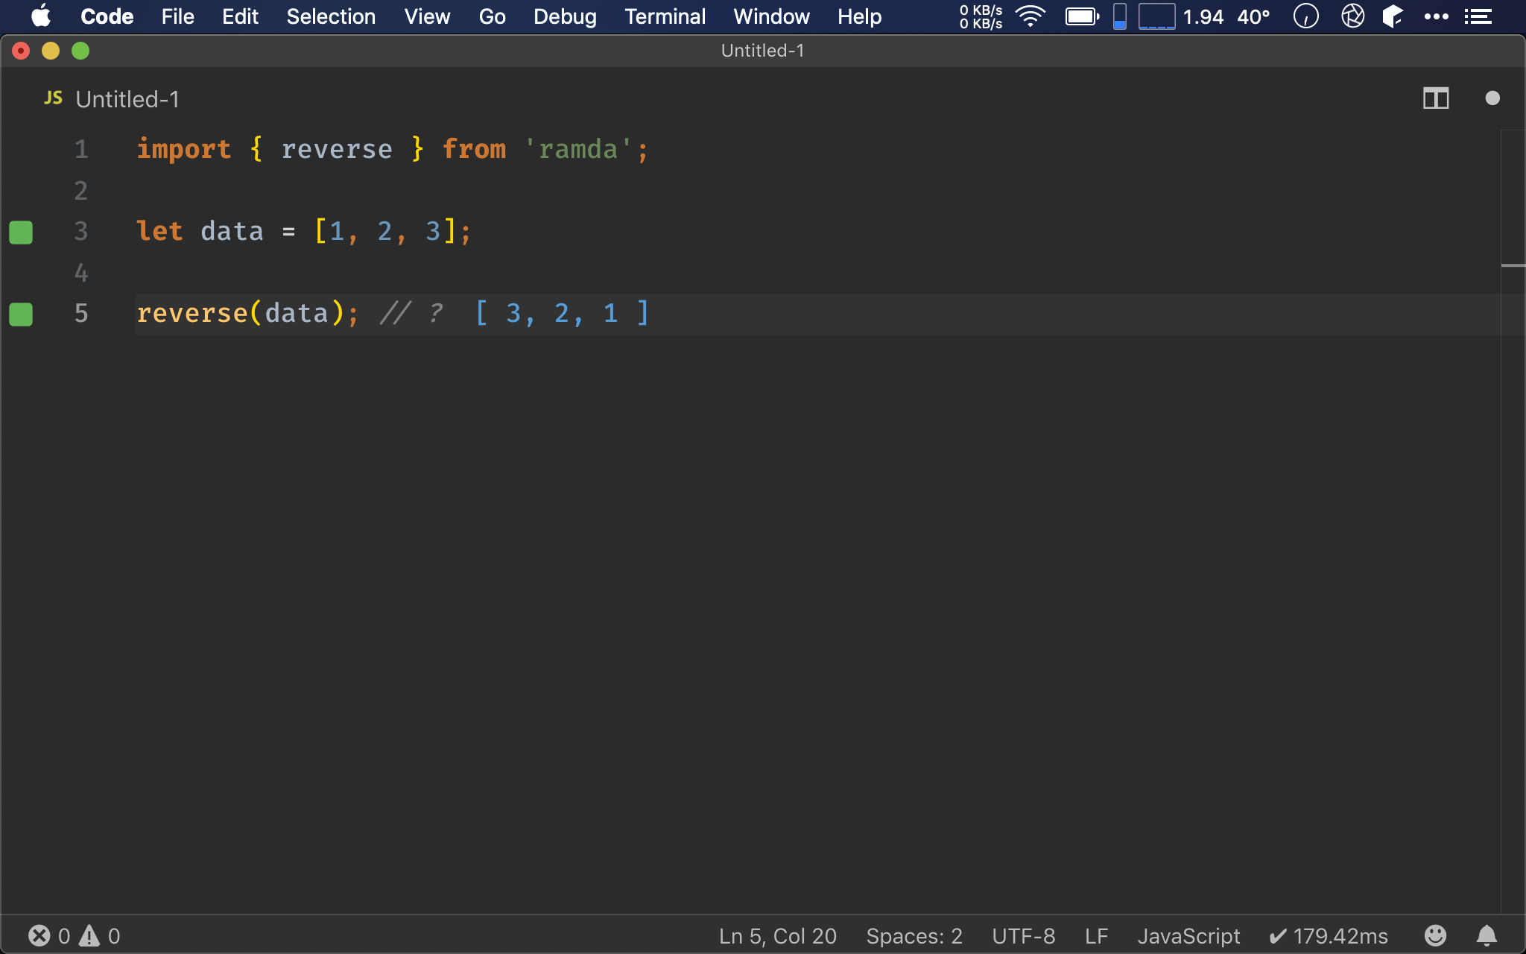Viewport: 1526px width, 954px height.
Task: Click line number 3 in the gutter
Action: (81, 232)
